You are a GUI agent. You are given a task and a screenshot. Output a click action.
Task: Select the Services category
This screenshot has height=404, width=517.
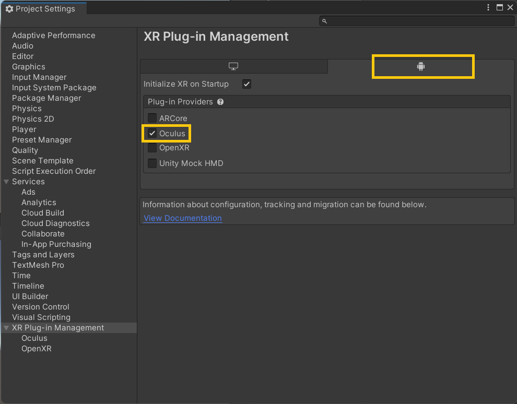tap(28, 182)
